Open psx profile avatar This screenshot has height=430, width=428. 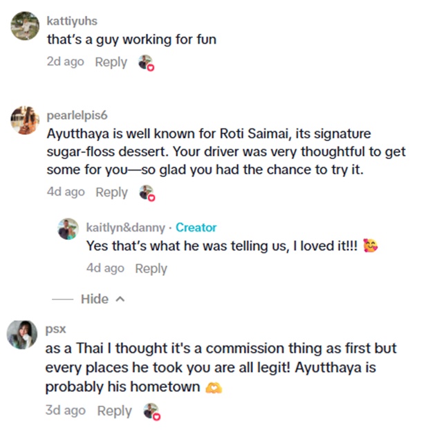[21, 335]
